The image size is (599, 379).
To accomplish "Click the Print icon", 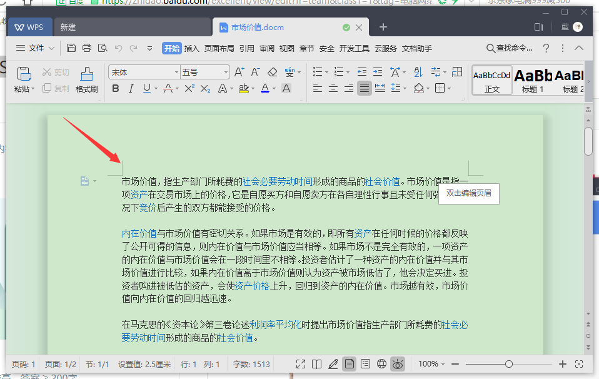I will [87, 48].
